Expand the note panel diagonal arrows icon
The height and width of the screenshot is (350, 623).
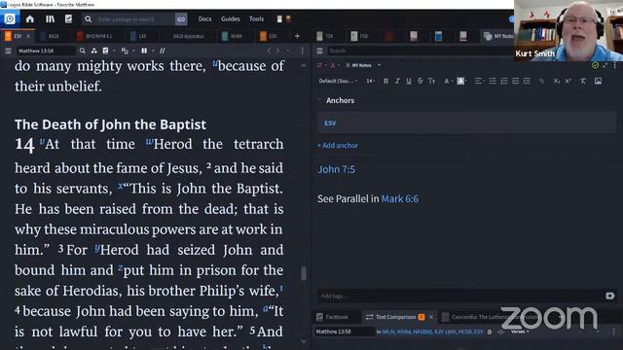pyautogui.click(x=605, y=65)
